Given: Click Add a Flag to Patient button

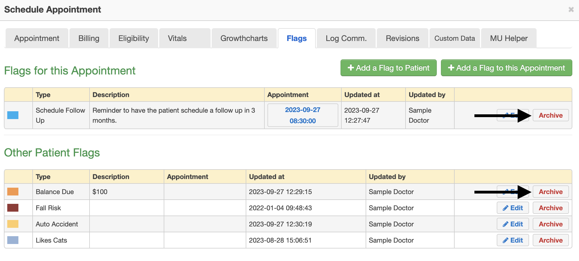Looking at the screenshot, I should pyautogui.click(x=389, y=68).
